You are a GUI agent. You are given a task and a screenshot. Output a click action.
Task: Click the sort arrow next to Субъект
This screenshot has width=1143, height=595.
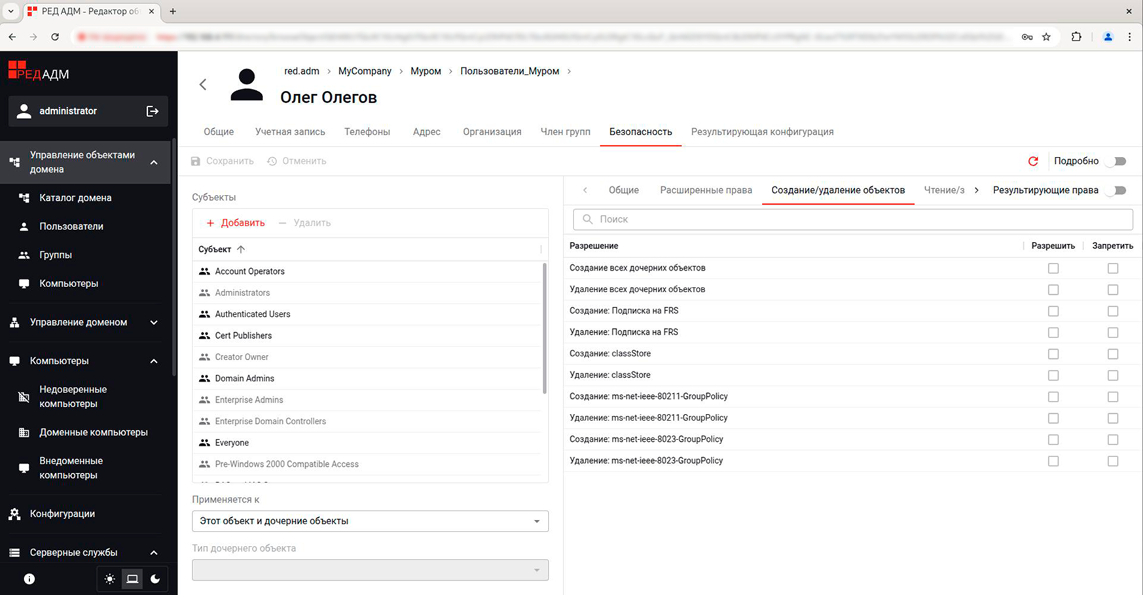241,249
